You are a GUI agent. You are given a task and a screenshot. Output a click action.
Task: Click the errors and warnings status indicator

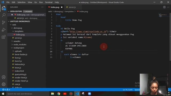6,90
